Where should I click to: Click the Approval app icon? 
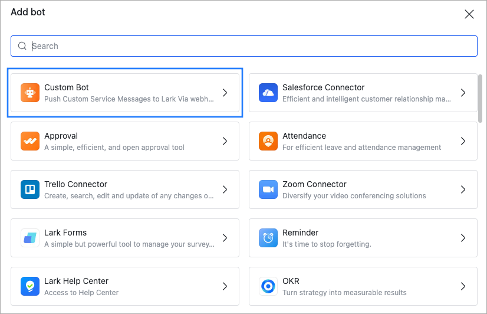coord(30,141)
